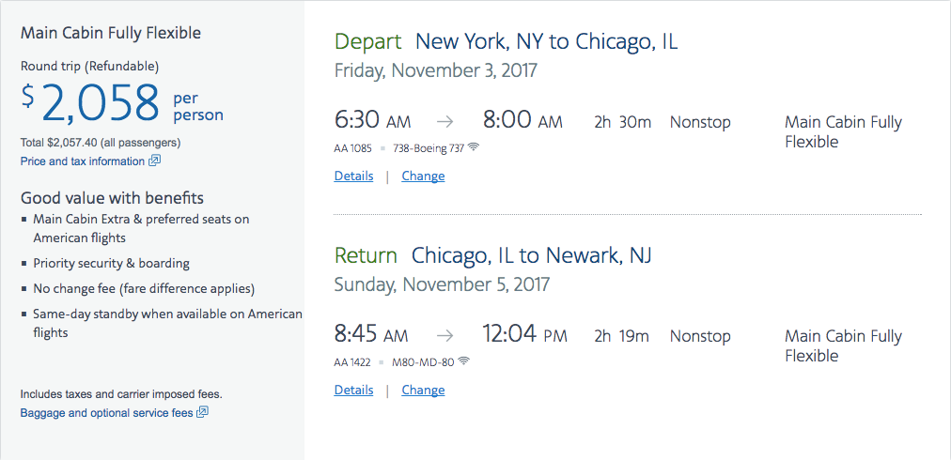
Task: Click the arrow between 8:45 AM and 12:04 PM
Action: tap(445, 336)
